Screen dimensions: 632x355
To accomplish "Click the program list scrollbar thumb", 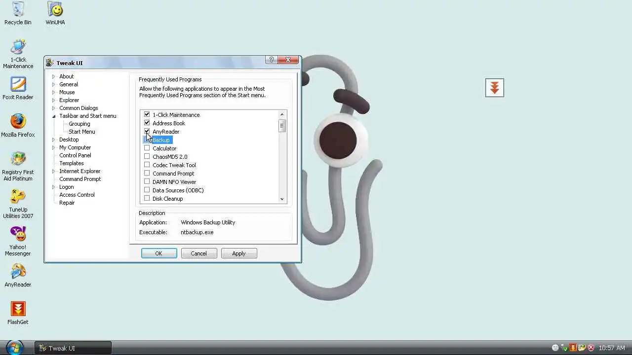I will pos(282,125).
